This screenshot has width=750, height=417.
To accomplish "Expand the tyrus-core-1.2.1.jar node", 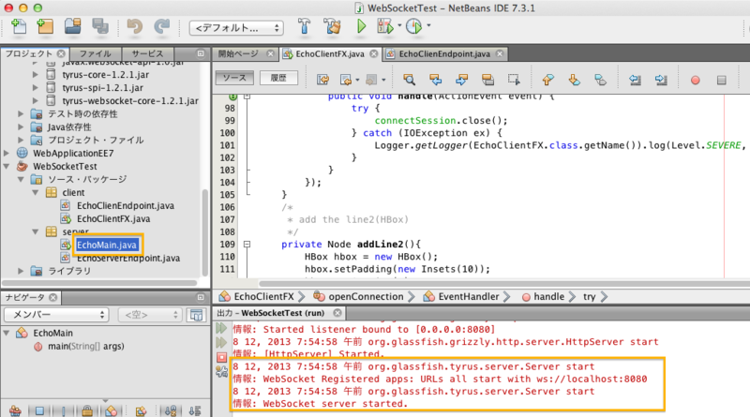I will [x=36, y=75].
